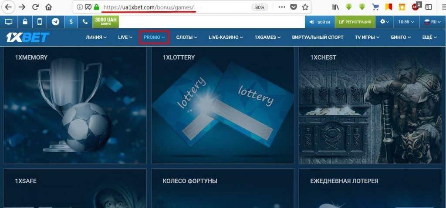
Task: Go to the 1XBET logo home link
Action: 27,37
